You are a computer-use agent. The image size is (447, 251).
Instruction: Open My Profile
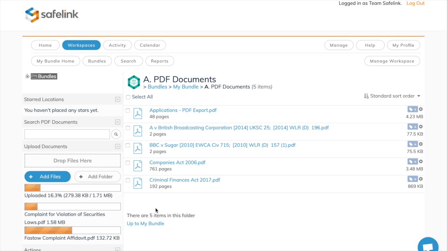[x=403, y=45]
